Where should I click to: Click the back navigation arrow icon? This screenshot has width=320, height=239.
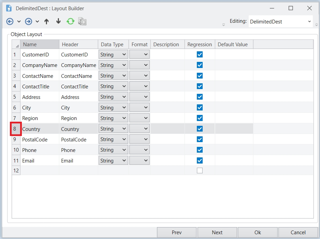[10, 21]
